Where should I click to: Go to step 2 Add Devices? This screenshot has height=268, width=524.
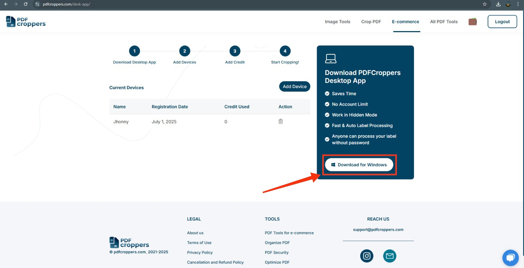(x=185, y=51)
